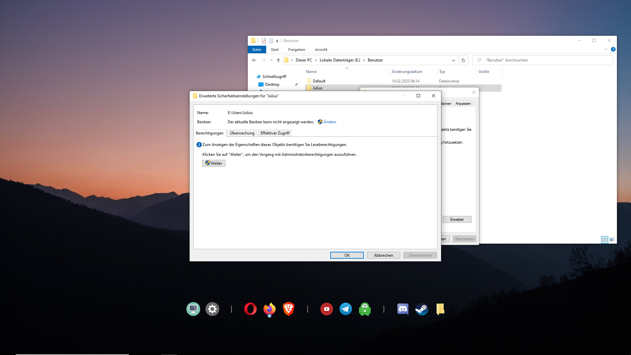Expand the address bar history dropdown

pyautogui.click(x=454, y=60)
